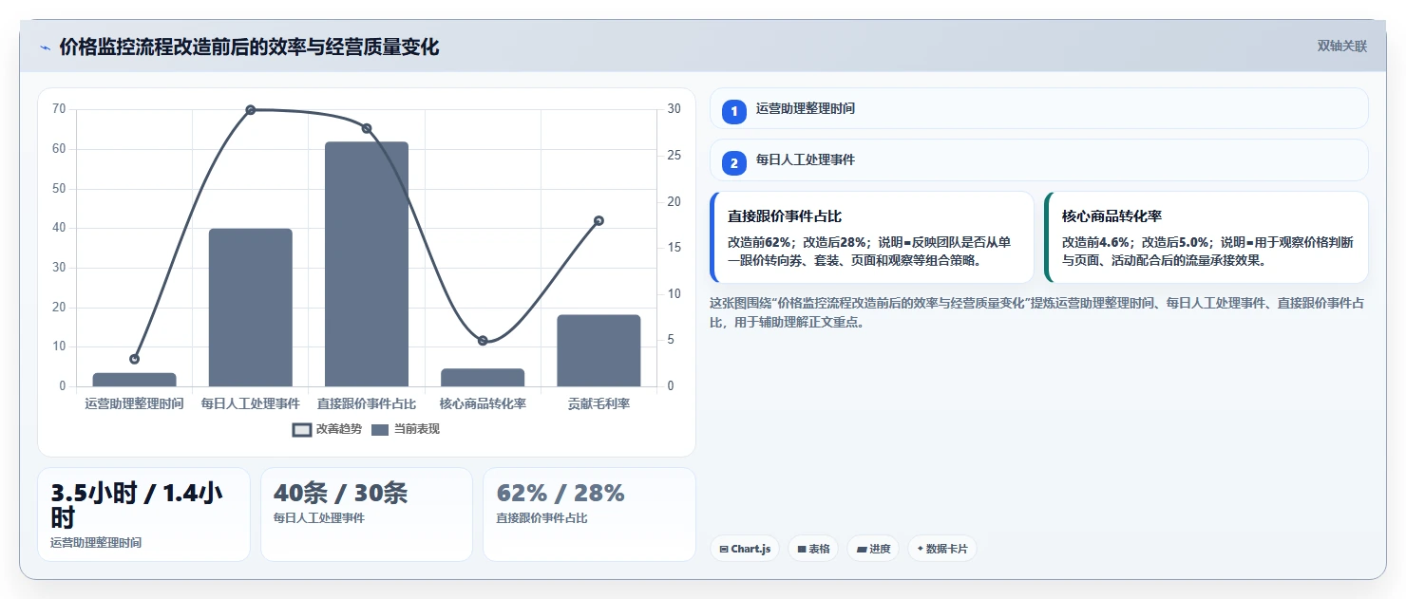Toggle the 改善趋势 legend entry
1406x599 pixels.
[x=327, y=429]
